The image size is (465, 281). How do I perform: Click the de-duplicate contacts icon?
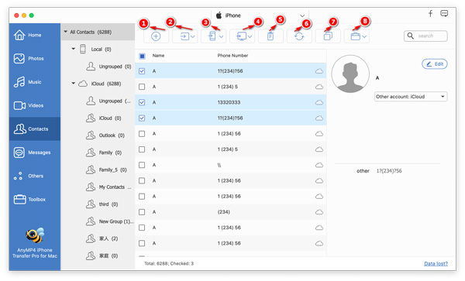pos(328,36)
